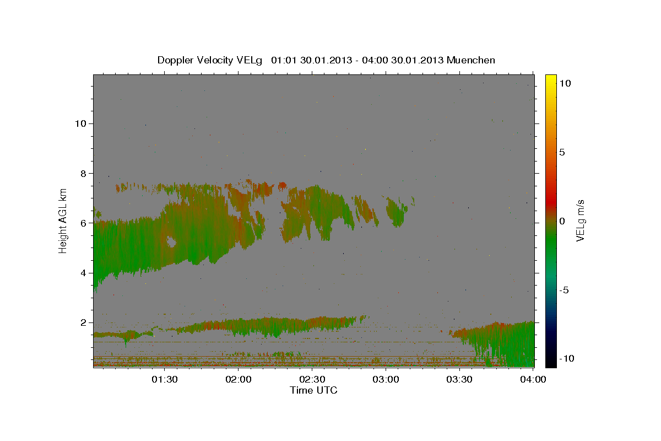The height and width of the screenshot is (441, 661).
Task: Click the colorbar tick label 5
Action: pyautogui.click(x=562, y=152)
